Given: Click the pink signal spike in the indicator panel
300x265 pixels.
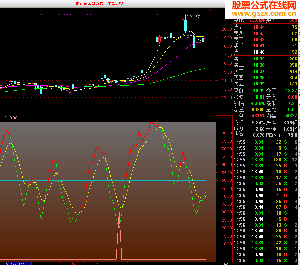Looking at the screenshot, I should point(119,235).
